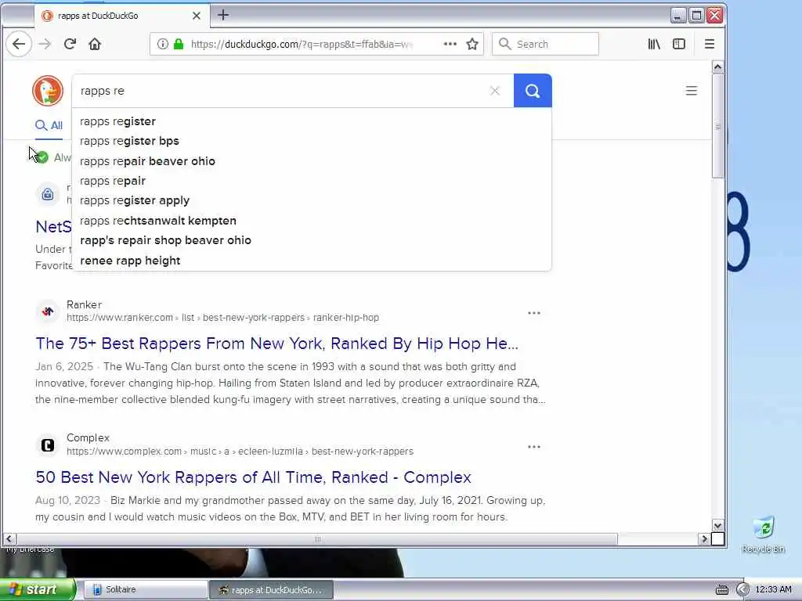This screenshot has height=601, width=802.
Task: Open page actions three-dot menu in address bar
Action: pos(450,44)
